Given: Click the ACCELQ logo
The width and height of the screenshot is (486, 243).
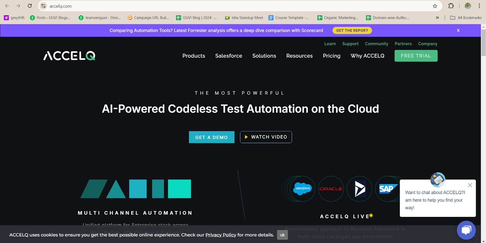Looking at the screenshot, I should [70, 56].
